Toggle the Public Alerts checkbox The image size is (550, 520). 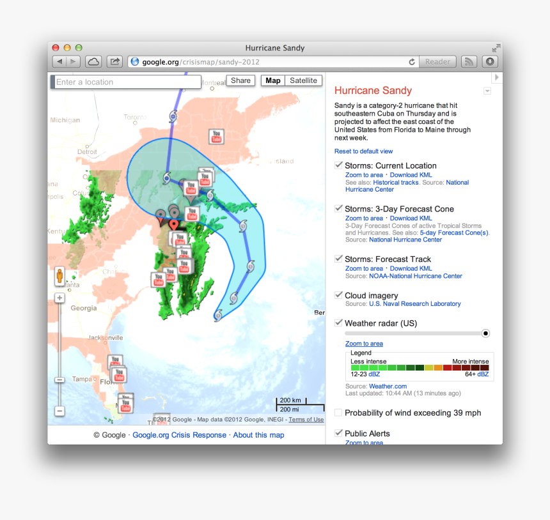coord(338,433)
